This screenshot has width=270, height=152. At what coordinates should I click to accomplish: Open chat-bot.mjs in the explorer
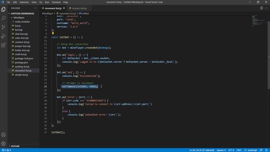pyautogui.click(x=21, y=34)
